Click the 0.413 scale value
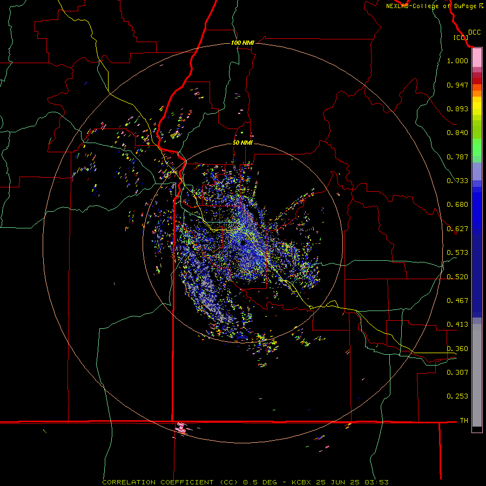Viewport: 486px width, 486px height. (457, 325)
